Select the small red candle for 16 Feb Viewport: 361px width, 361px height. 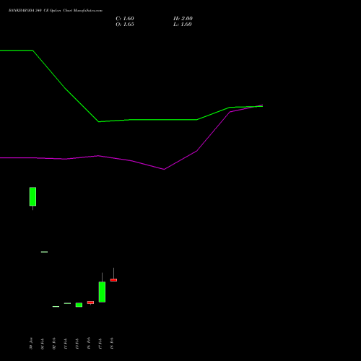coord(90,303)
